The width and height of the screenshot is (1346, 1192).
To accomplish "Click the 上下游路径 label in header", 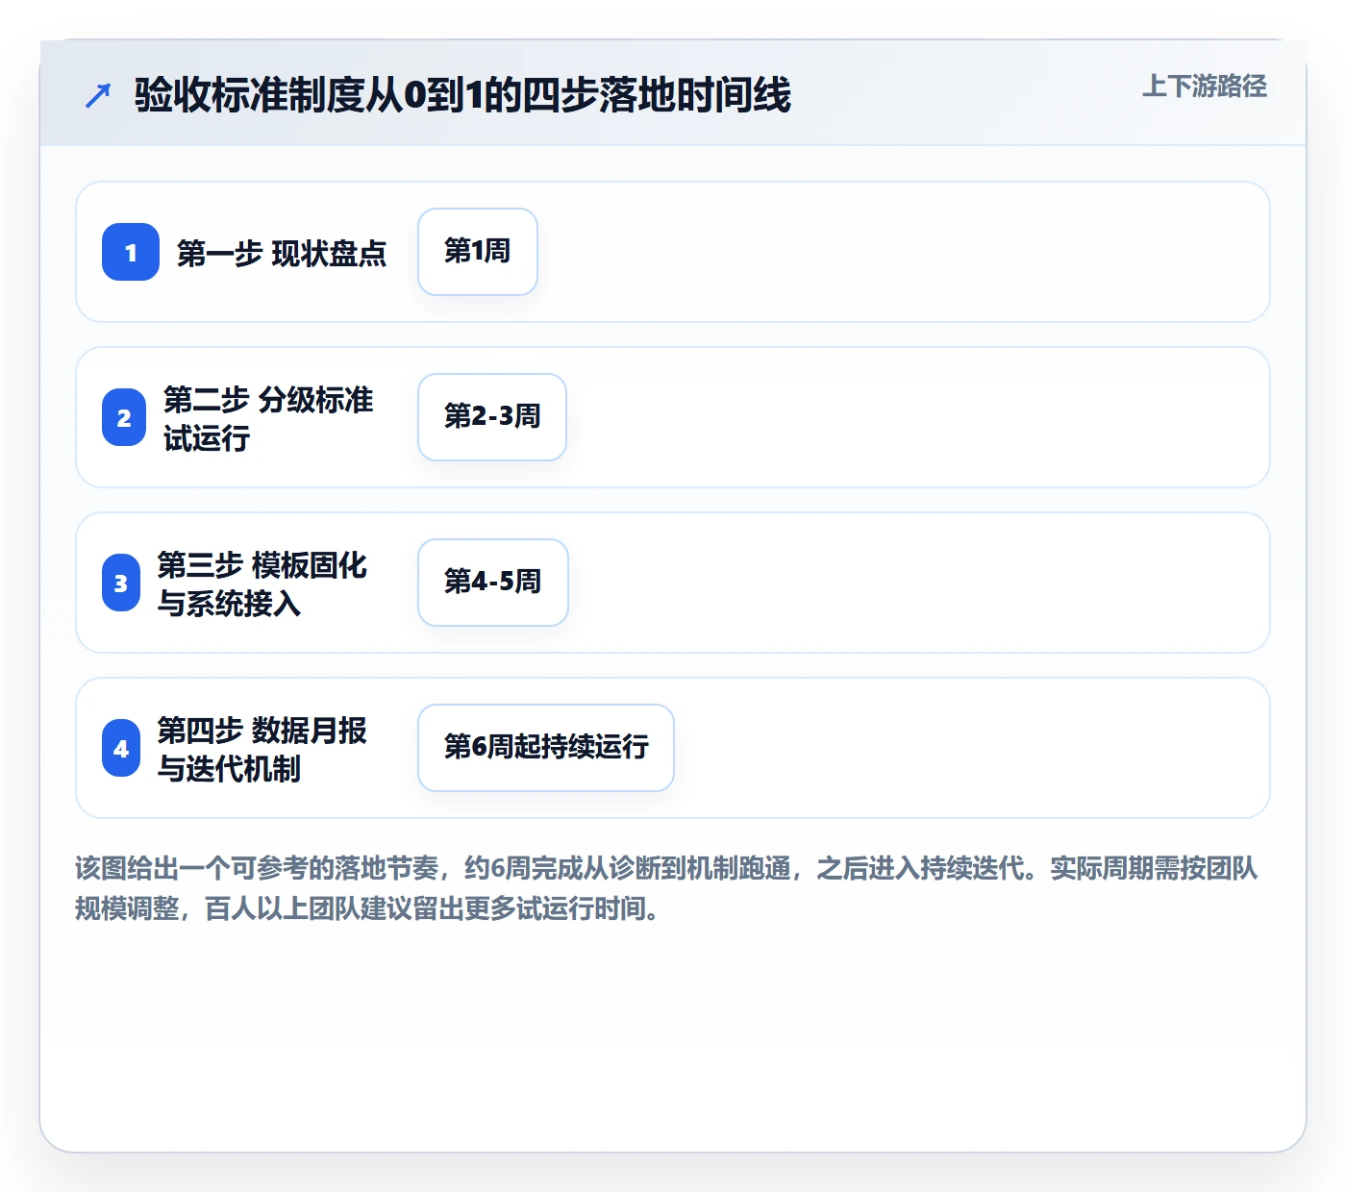I will pos(1205,87).
